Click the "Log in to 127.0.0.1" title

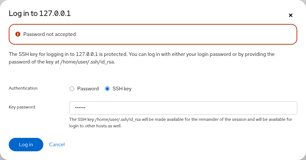tap(40, 13)
